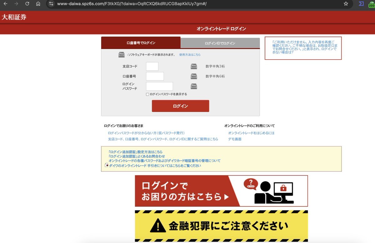
Task: View site information icon in address bar
Action: (51, 4)
